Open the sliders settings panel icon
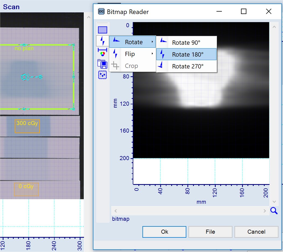The image size is (283, 252). 103,75
